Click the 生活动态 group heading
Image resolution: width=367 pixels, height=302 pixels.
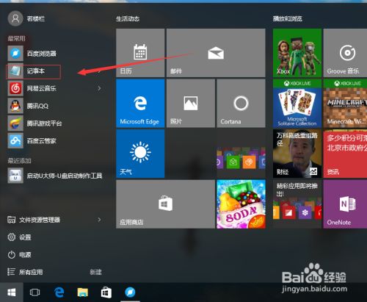[x=128, y=18]
